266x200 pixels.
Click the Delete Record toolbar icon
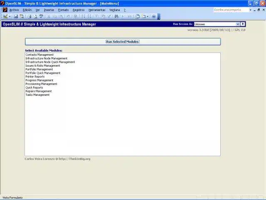click(130, 16)
